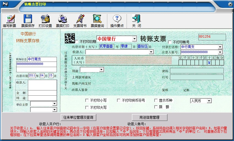Open 支票背书 endorsement icon

pos(80,19)
